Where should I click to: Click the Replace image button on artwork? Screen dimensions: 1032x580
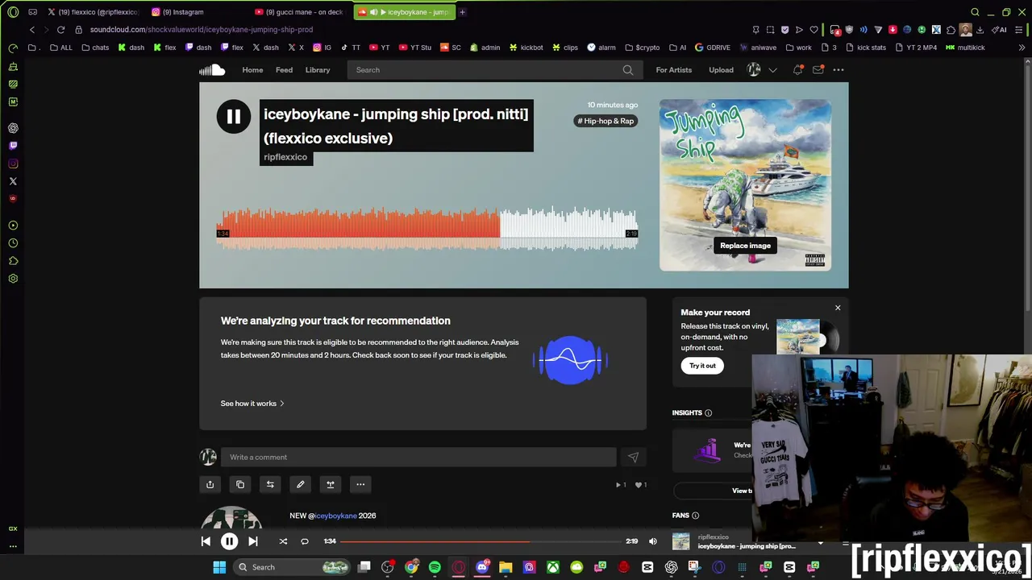point(745,246)
